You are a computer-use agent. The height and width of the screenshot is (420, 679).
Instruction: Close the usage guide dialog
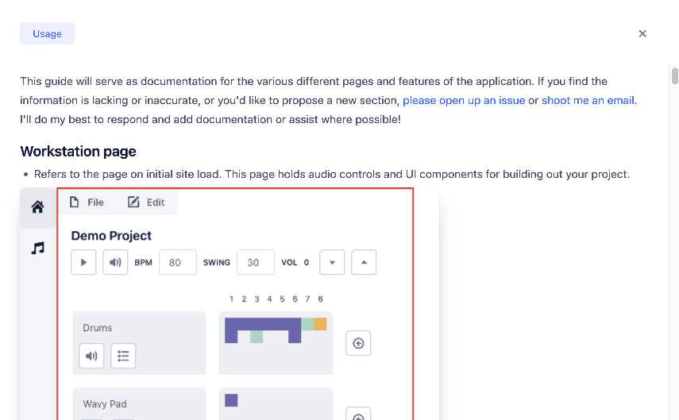[642, 34]
